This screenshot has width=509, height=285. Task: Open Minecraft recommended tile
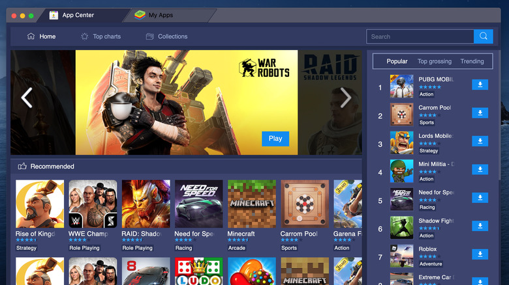tap(252, 204)
